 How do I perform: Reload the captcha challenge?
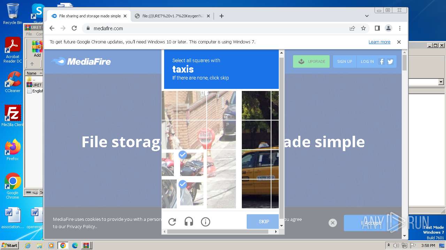[172, 222]
